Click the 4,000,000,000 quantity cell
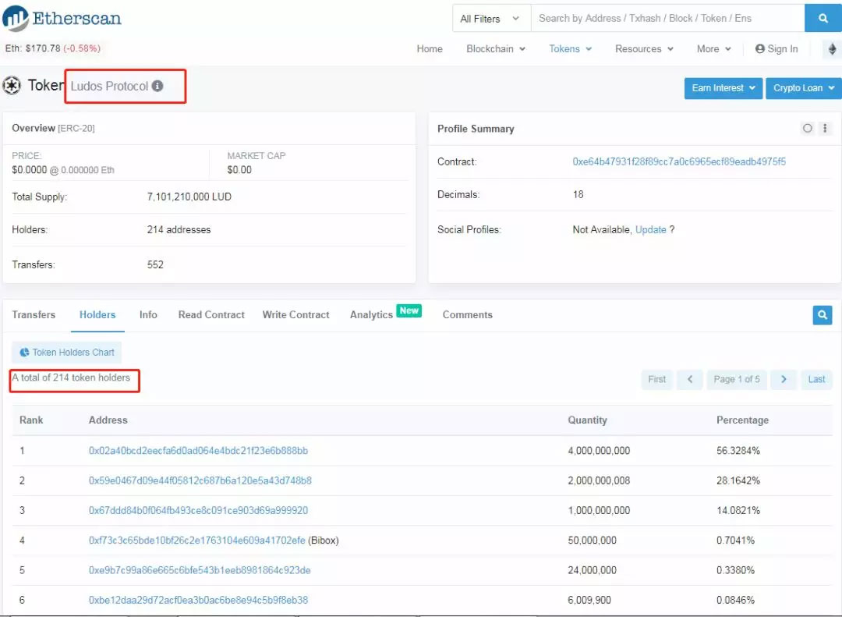The image size is (842, 617). click(x=600, y=451)
